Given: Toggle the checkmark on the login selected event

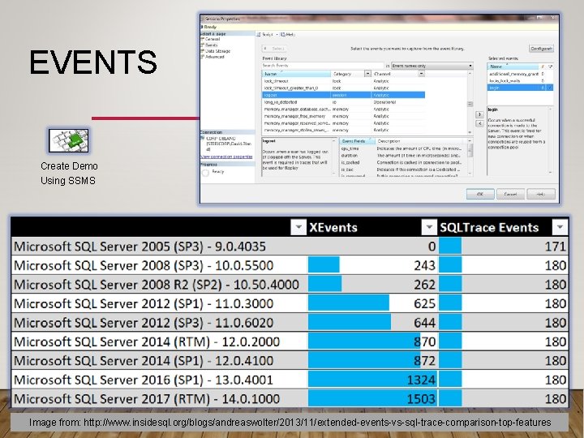Looking at the screenshot, I should [x=551, y=88].
